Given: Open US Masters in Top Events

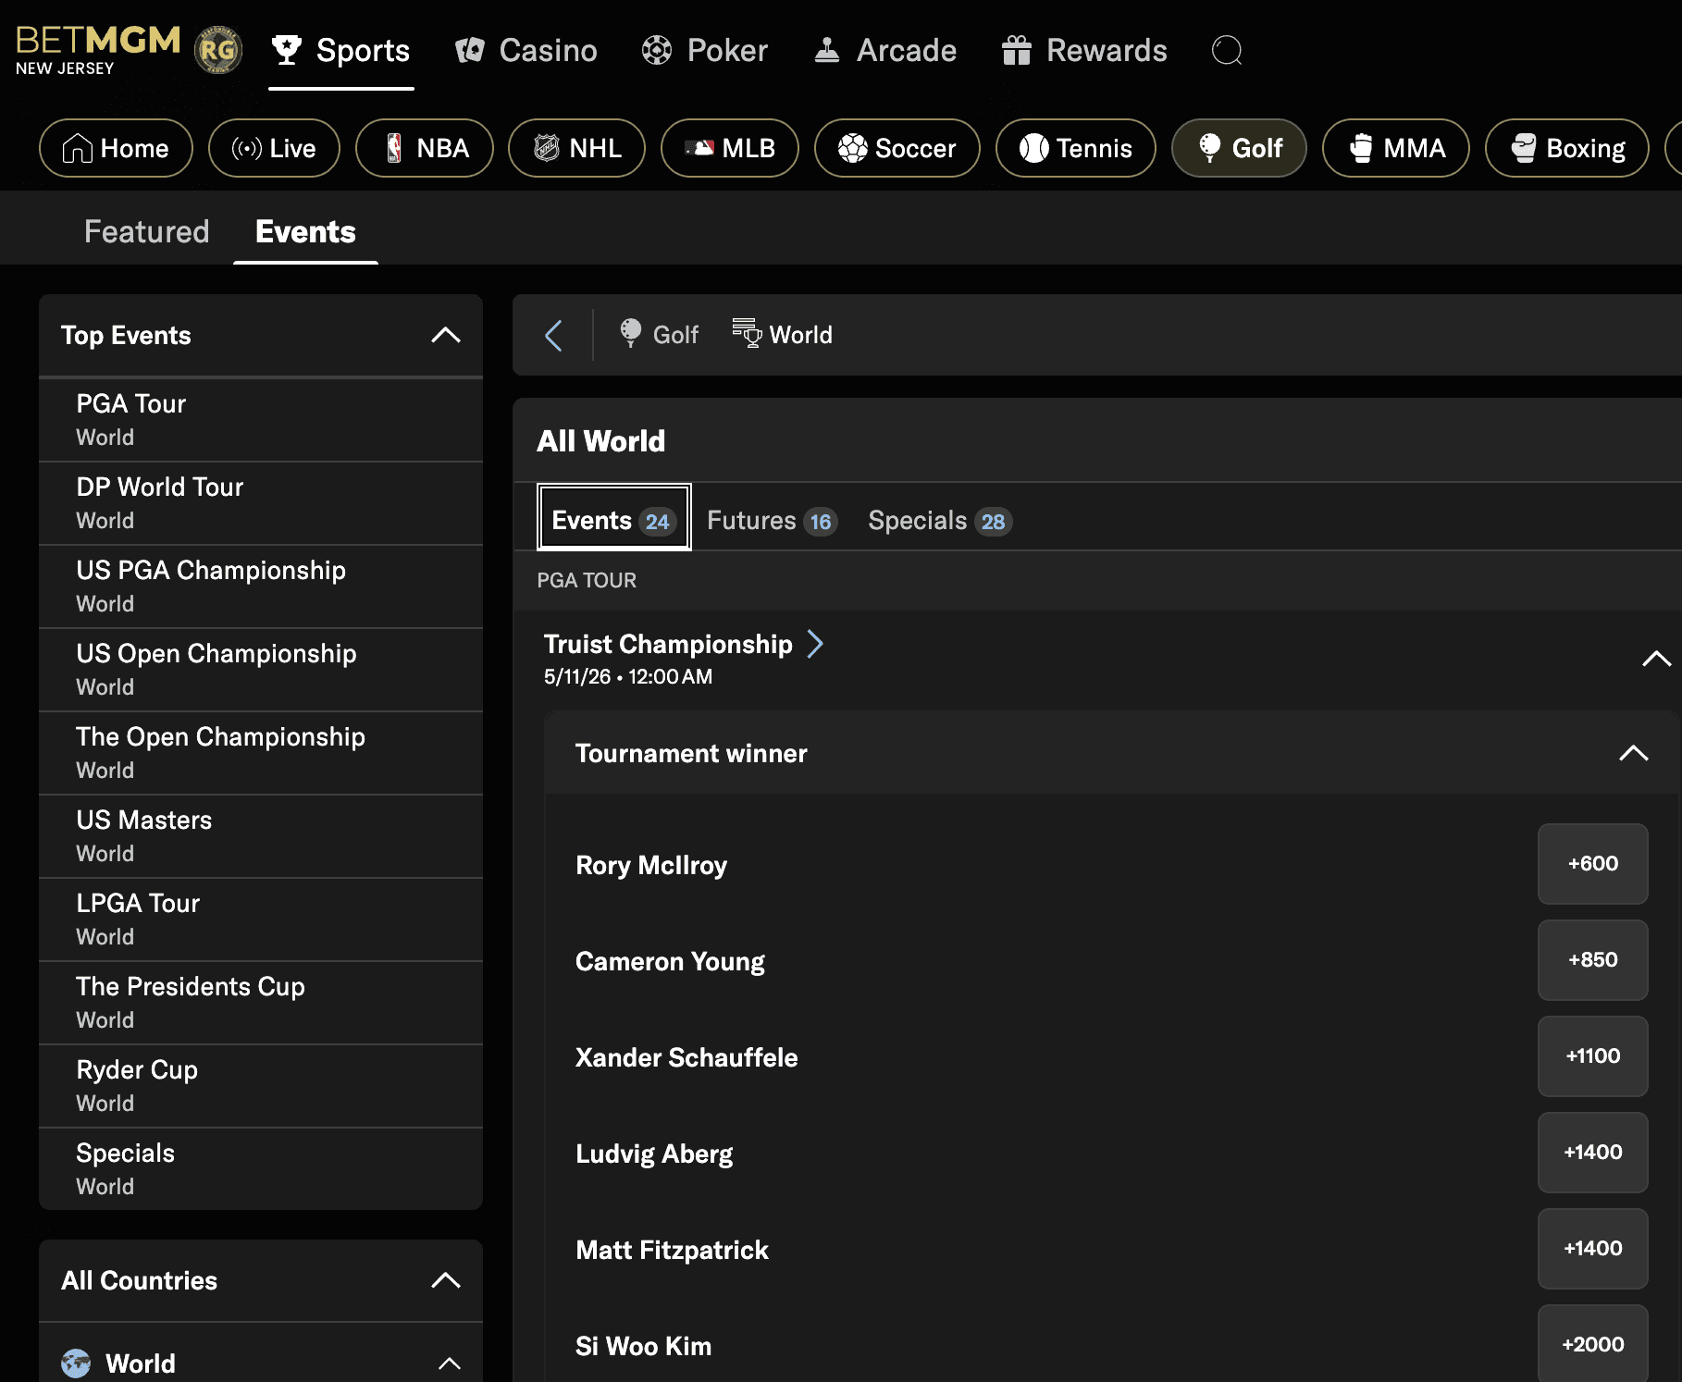Looking at the screenshot, I should coord(261,836).
